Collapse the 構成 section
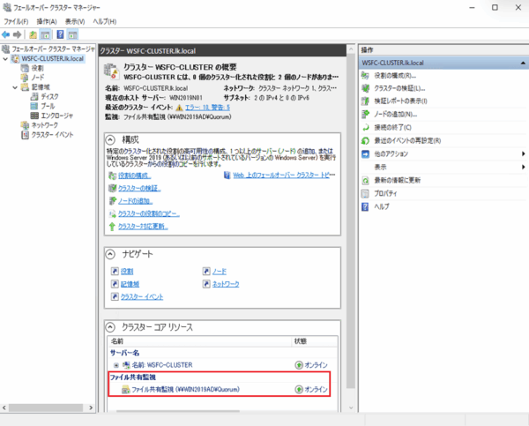The width and height of the screenshot is (529, 426). [x=110, y=139]
